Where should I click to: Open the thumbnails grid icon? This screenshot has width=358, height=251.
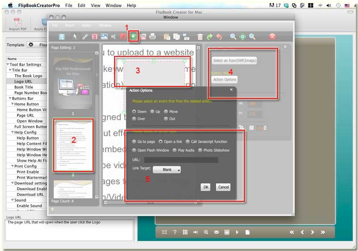185,232
